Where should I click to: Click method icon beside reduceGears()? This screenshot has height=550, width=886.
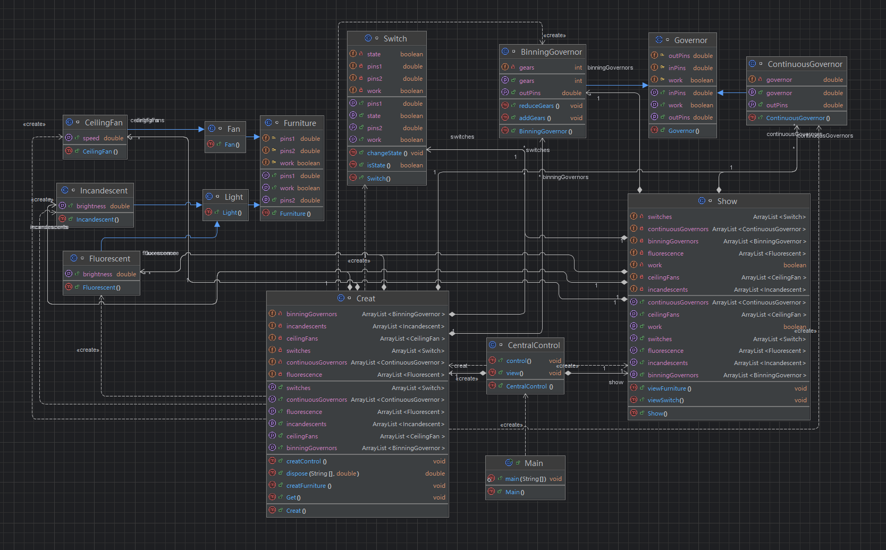point(505,105)
